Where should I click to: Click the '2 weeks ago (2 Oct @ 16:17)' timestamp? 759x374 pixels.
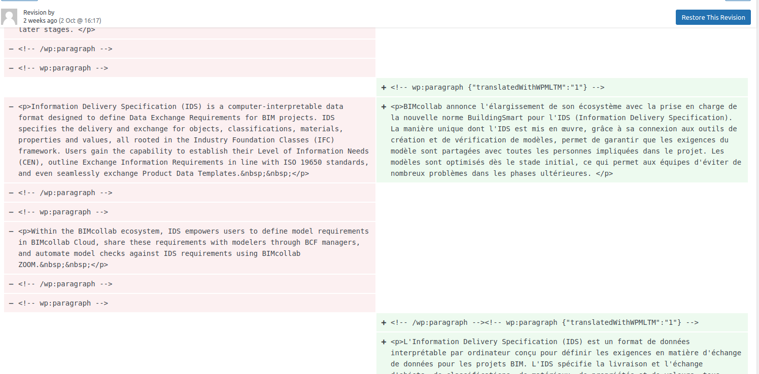pos(62,21)
